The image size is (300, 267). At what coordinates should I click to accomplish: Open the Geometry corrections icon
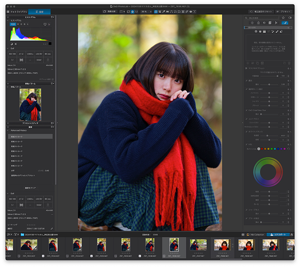pos(270,23)
